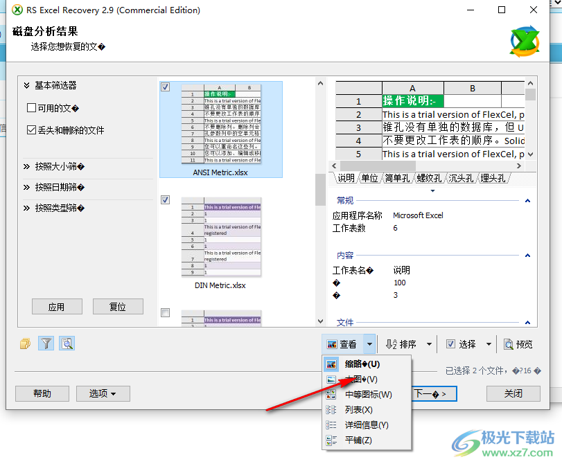
Task: Click the file list vertical scrollbar thumb
Action: click(320, 190)
